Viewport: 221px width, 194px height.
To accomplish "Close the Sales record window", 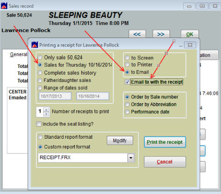I will 215,6.
